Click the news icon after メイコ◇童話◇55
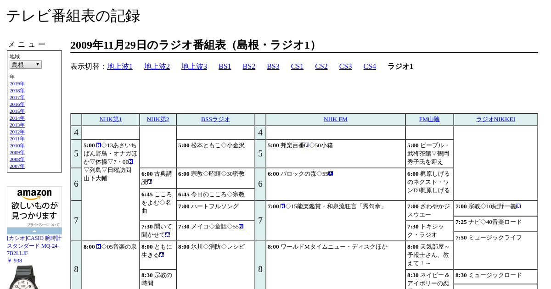The image size is (551, 289). tap(241, 227)
